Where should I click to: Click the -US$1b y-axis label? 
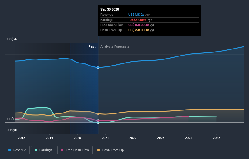coord(13,130)
